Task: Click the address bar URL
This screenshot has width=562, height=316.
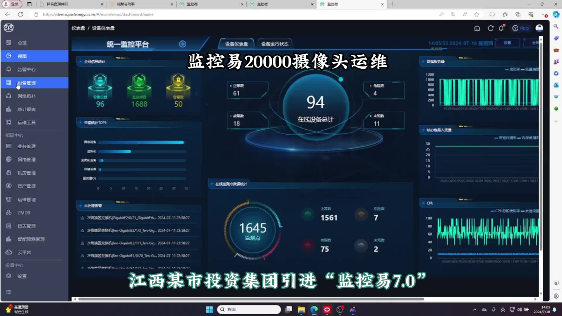Action: coord(98,14)
